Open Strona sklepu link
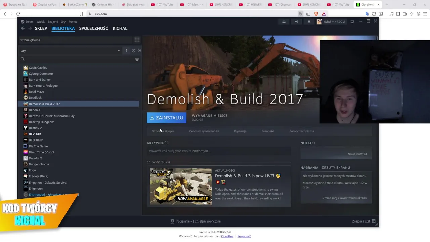The image size is (430, 242). point(163,131)
